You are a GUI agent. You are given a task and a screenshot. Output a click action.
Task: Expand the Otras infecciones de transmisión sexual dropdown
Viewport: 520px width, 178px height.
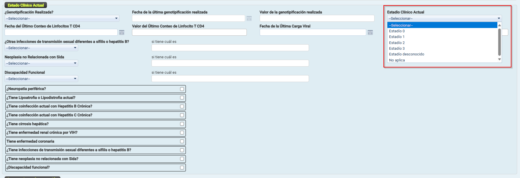(41, 48)
